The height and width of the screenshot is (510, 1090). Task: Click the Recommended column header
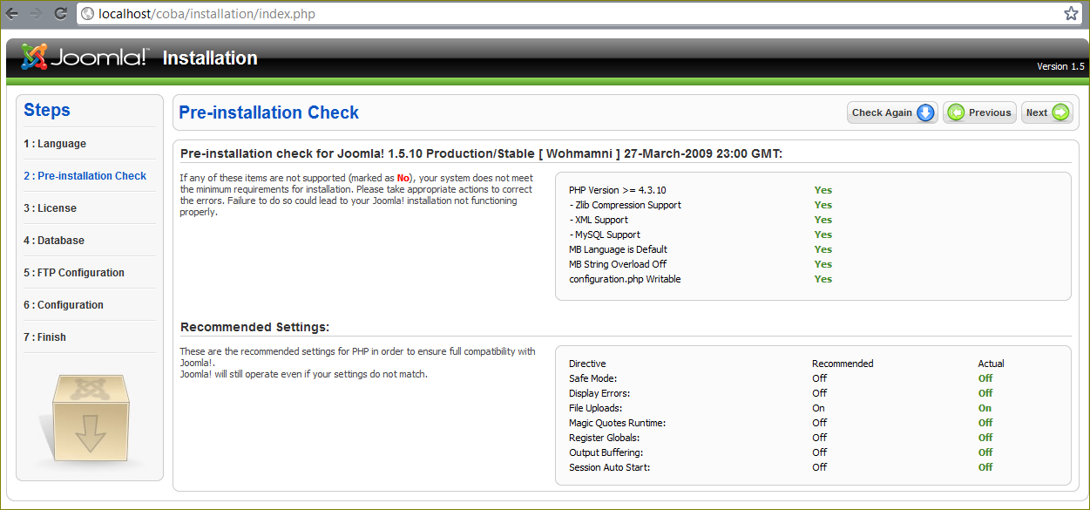click(843, 364)
